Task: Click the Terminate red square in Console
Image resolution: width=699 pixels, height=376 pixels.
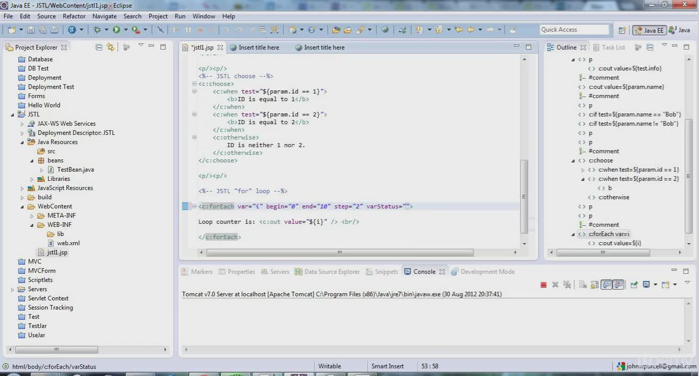Action: pyautogui.click(x=543, y=285)
